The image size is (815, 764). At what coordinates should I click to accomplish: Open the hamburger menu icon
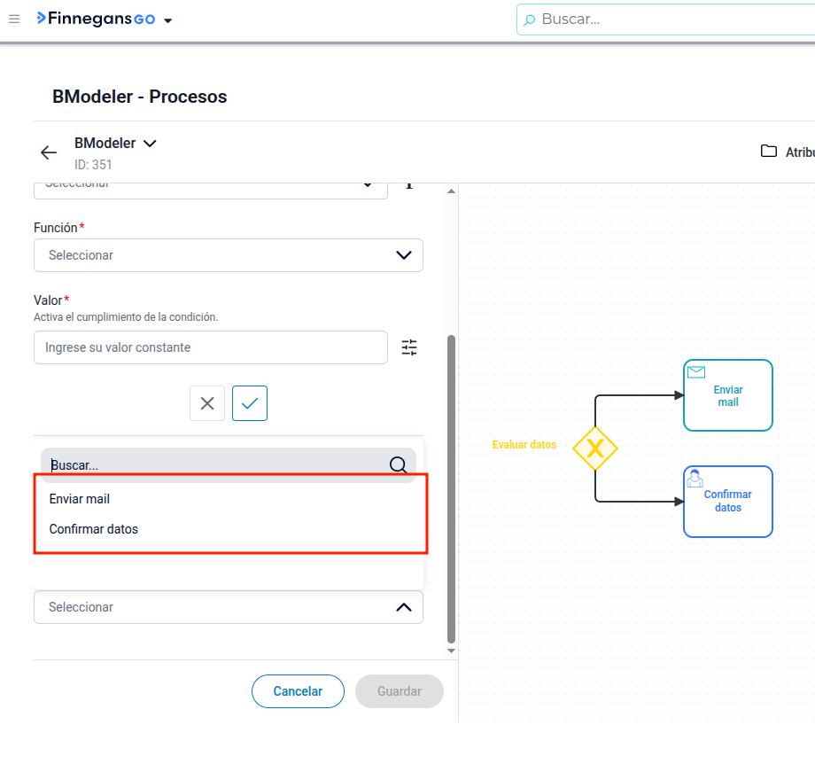click(14, 19)
